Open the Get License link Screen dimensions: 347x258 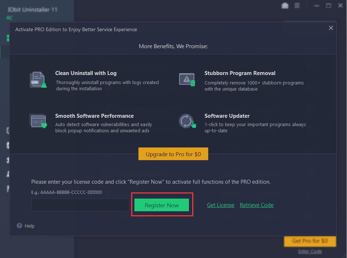(x=221, y=205)
